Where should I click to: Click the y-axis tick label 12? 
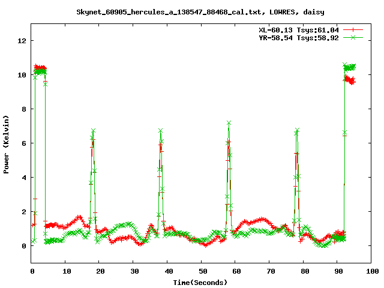(x=22, y=41)
